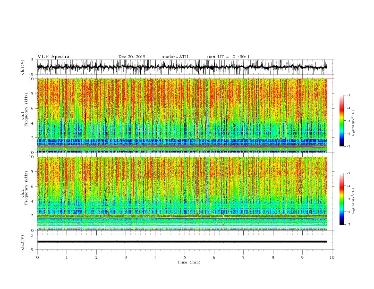Click the "6" tick on the time axis
The height and width of the screenshot is (289, 374).
click(214, 257)
